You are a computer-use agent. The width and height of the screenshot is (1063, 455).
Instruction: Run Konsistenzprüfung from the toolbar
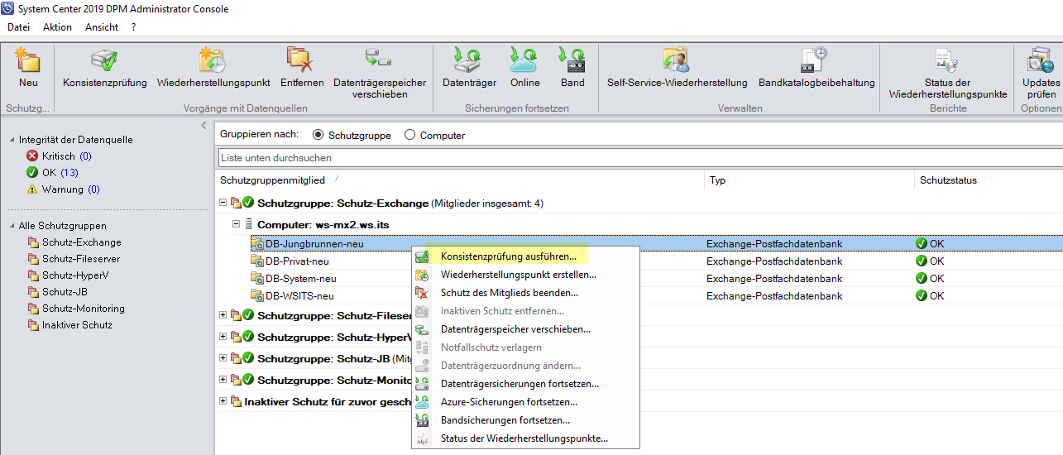[x=104, y=60]
